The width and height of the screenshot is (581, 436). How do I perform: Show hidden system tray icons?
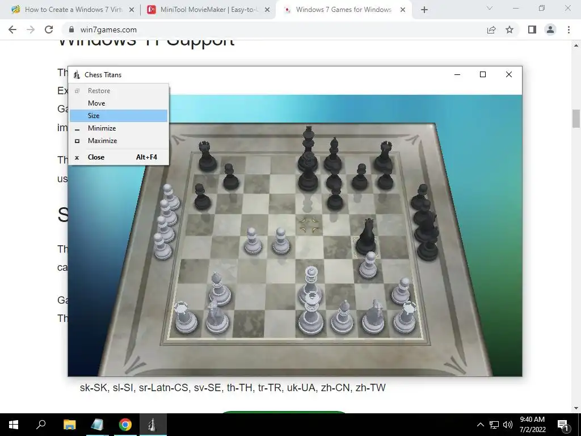click(480, 425)
